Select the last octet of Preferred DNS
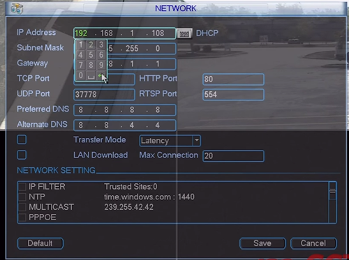349x260 pixels. [158, 110]
